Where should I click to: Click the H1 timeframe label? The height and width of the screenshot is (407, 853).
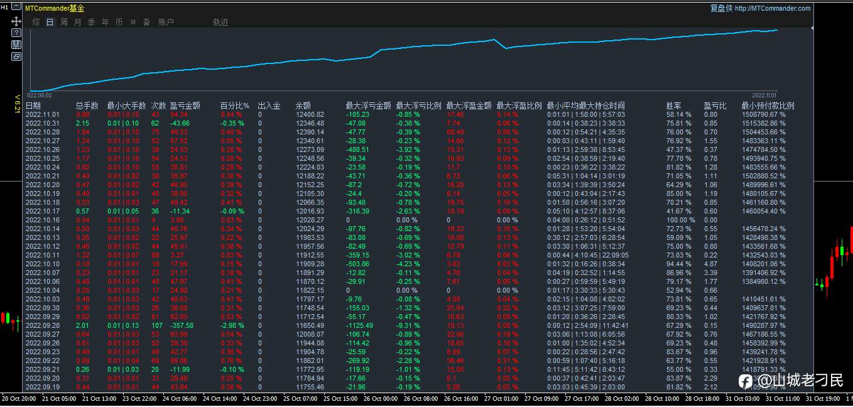(x=4, y=8)
